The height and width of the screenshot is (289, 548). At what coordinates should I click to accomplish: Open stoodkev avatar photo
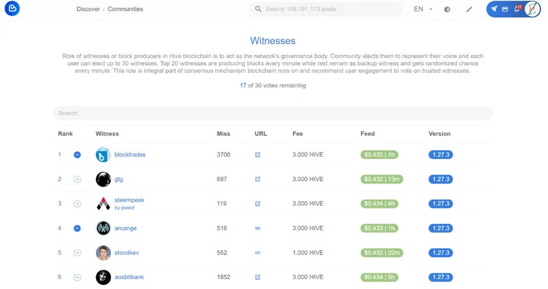(103, 253)
